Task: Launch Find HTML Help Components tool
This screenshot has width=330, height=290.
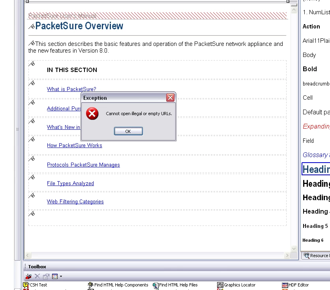Action: pos(118,285)
